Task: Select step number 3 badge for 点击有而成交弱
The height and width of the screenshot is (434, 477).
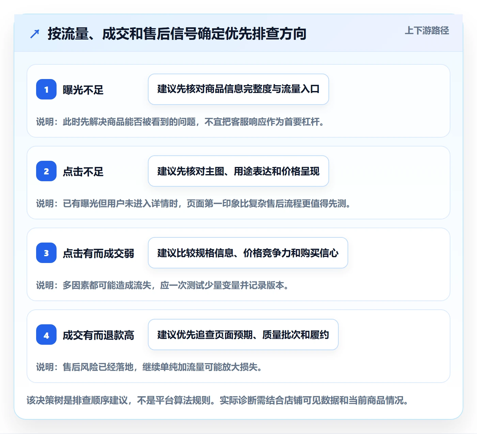Action: 46,253
